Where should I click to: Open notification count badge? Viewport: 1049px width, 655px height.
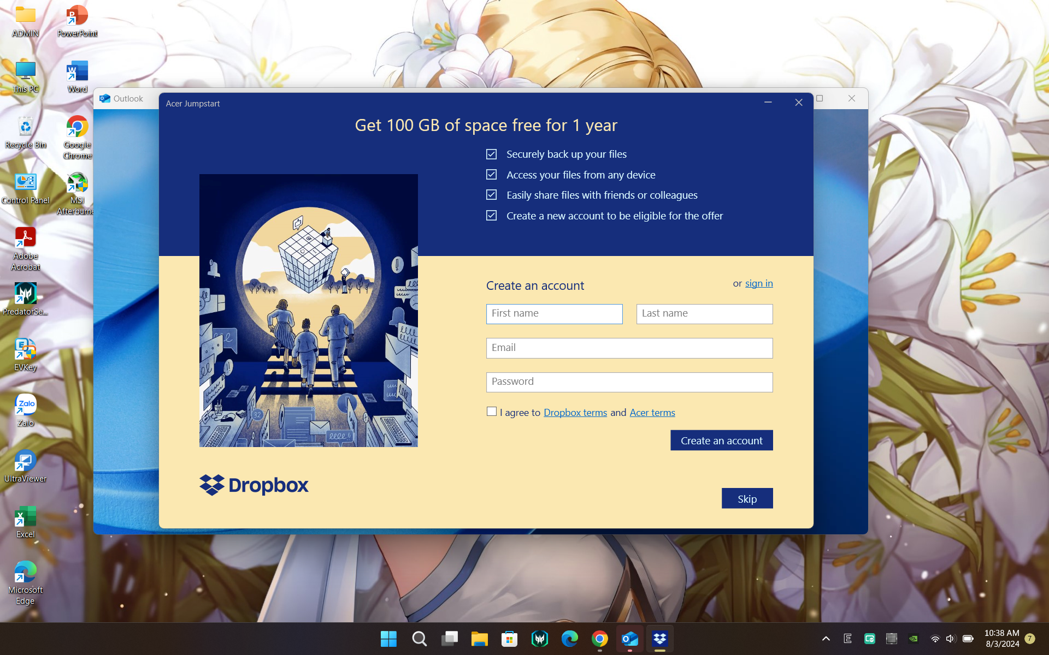[1030, 639]
